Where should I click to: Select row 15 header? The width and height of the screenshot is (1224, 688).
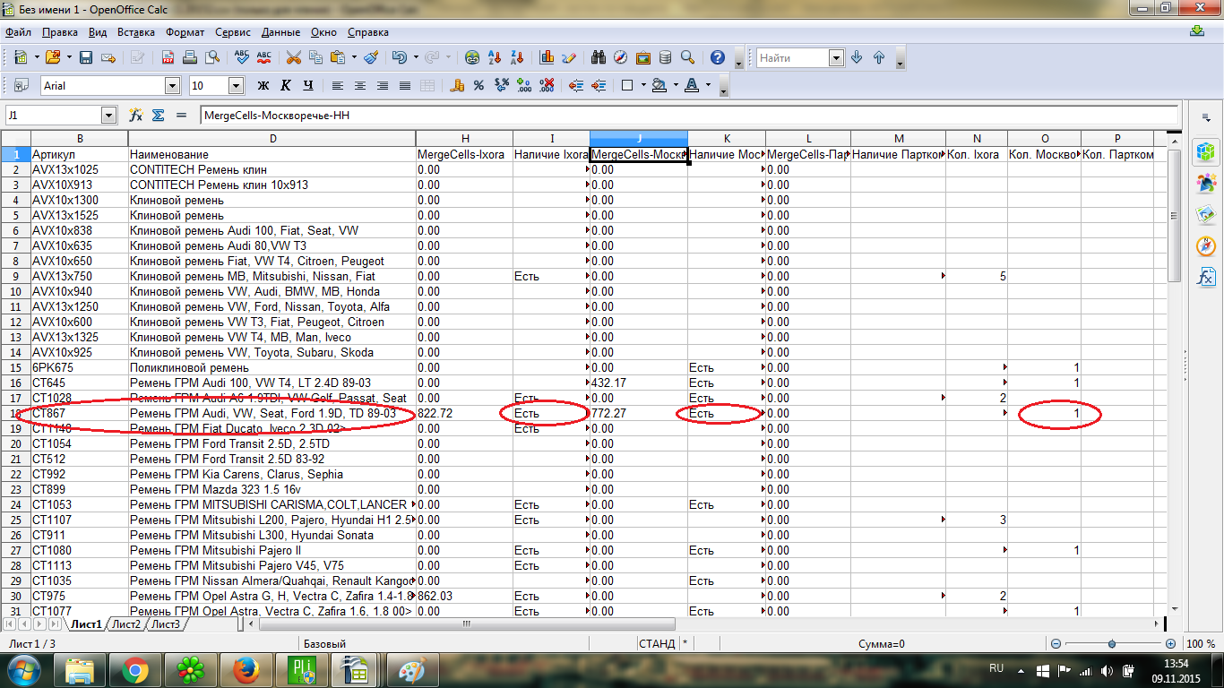[x=15, y=367]
